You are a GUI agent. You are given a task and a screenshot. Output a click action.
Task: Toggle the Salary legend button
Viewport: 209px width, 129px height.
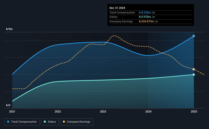point(50,122)
